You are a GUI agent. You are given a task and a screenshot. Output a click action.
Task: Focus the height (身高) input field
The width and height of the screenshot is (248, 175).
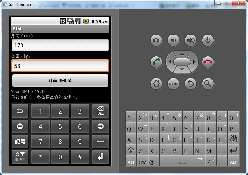(x=60, y=45)
